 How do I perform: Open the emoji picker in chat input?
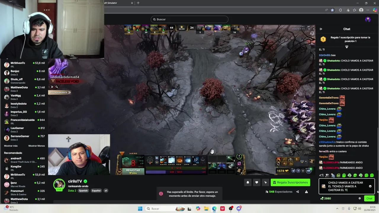click(370, 186)
